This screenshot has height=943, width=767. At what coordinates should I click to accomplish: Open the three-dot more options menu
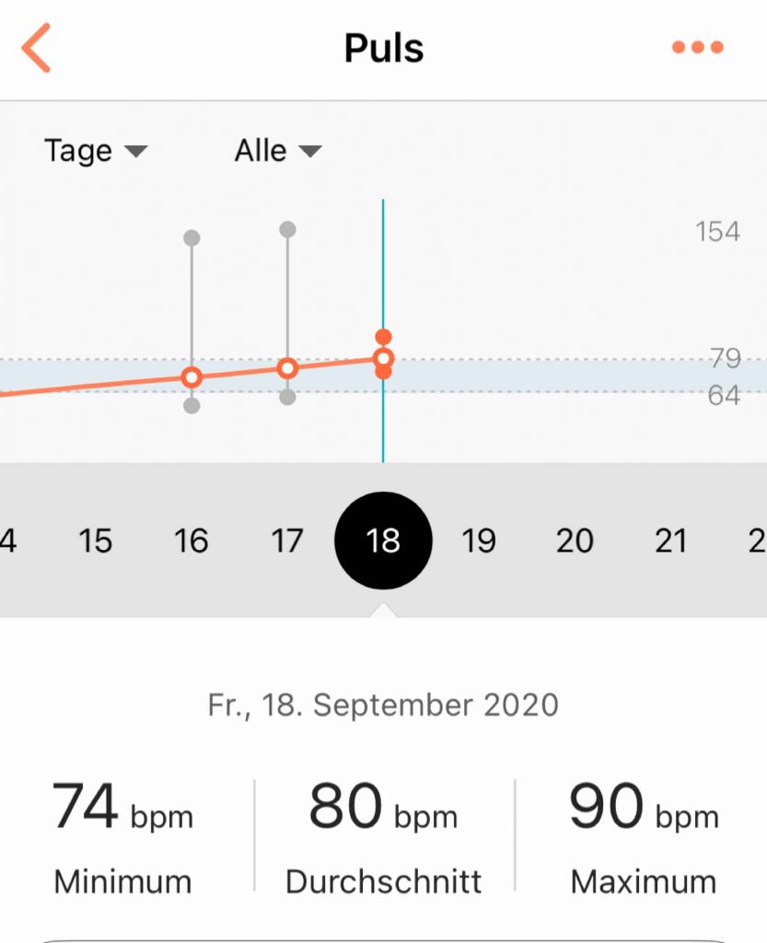coord(697,47)
